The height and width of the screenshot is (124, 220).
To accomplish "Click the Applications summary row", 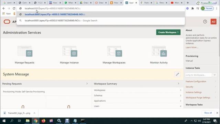I will click(x=137, y=101).
